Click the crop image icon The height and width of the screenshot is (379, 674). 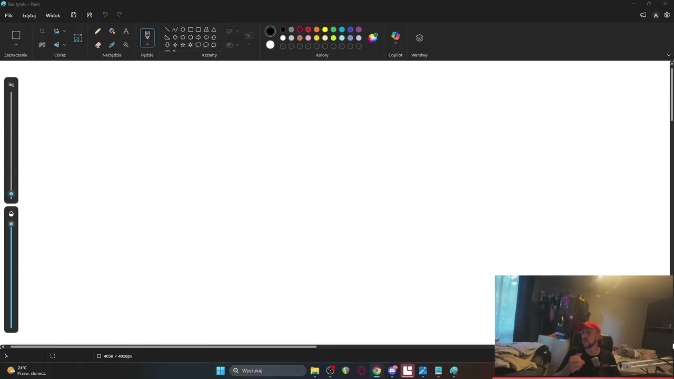tap(42, 31)
